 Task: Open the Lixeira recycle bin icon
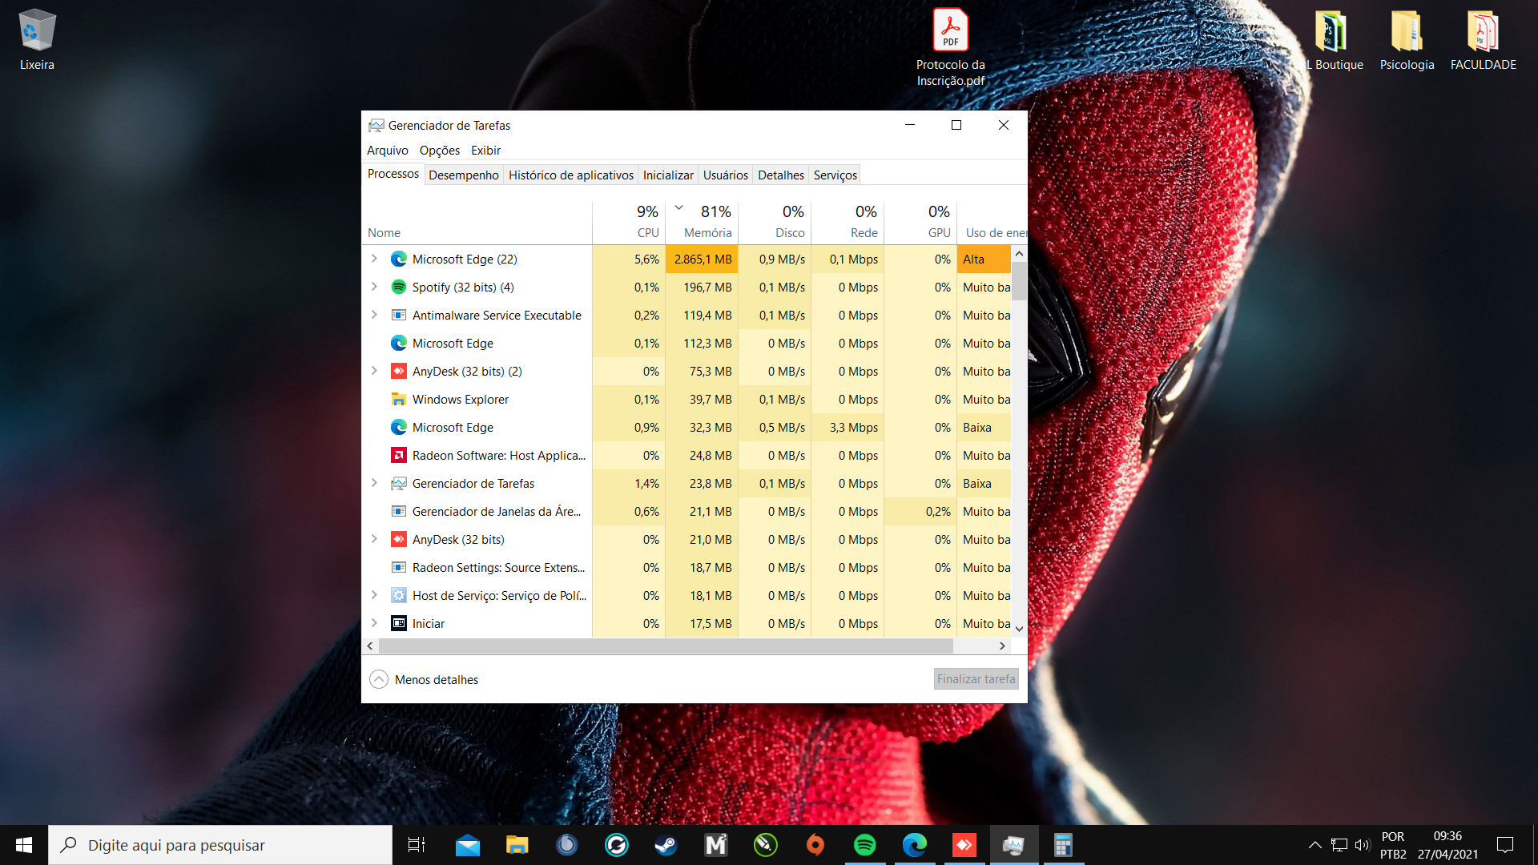(x=37, y=40)
